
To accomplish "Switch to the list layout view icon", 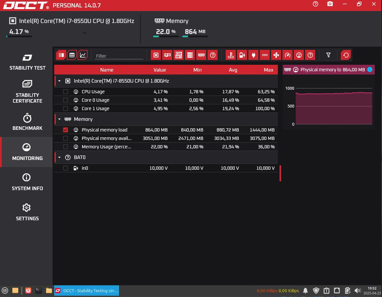I will [x=61, y=55].
